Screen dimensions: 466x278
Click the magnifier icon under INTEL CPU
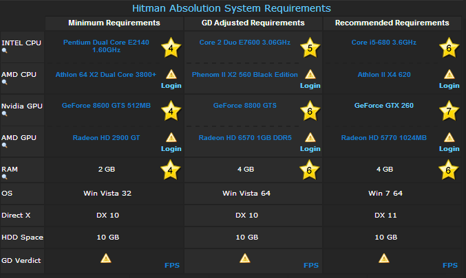pos(4,51)
